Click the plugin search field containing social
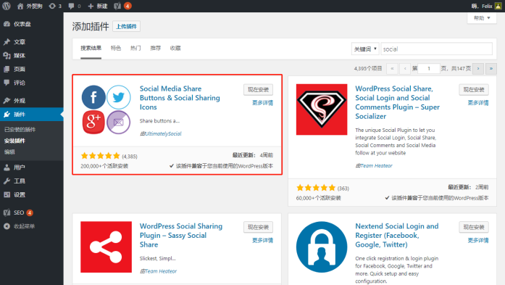505x285 pixels. (x=436, y=49)
